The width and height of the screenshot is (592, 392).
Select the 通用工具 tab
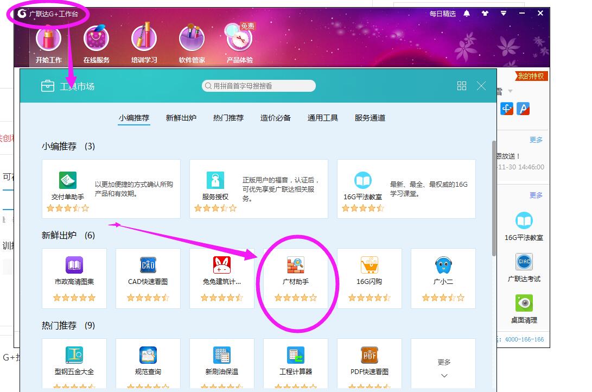tap(322, 118)
